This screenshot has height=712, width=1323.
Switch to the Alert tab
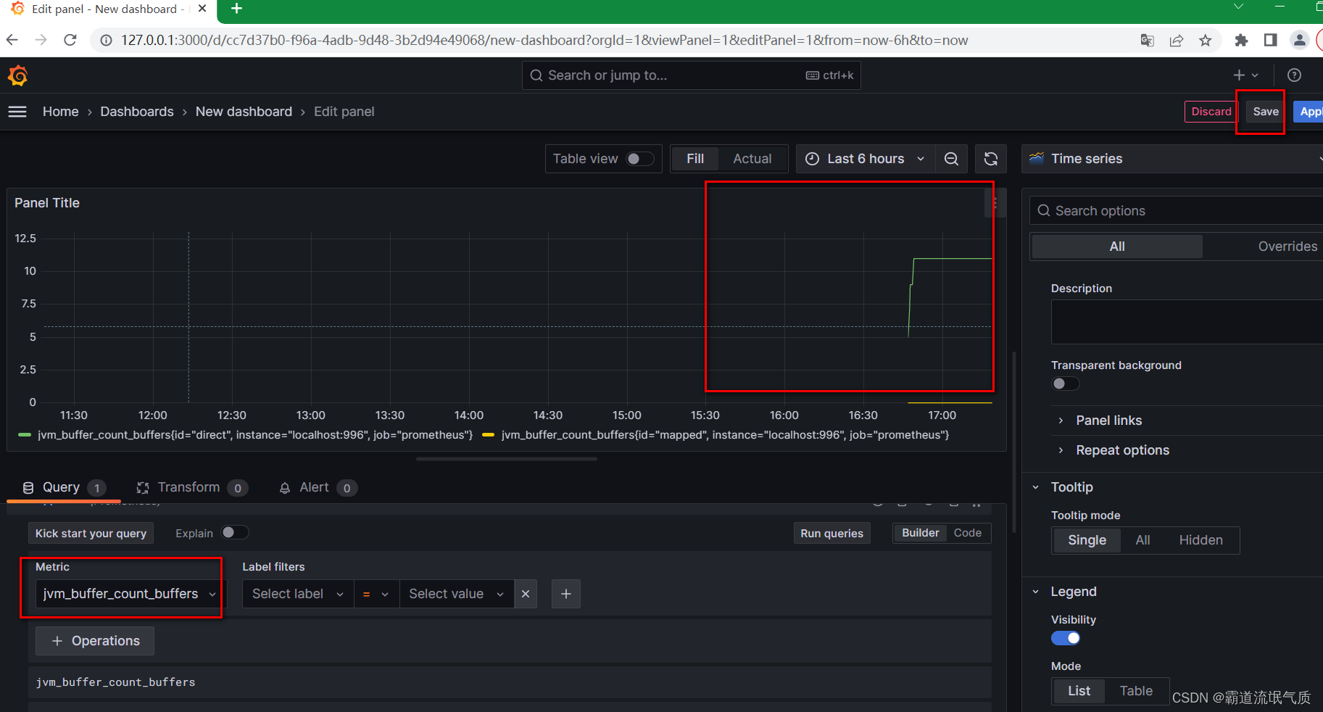pos(318,487)
